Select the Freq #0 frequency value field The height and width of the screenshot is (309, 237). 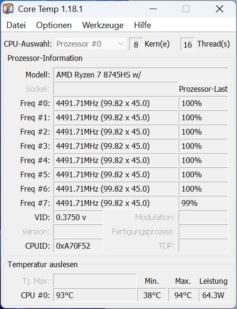115,103
